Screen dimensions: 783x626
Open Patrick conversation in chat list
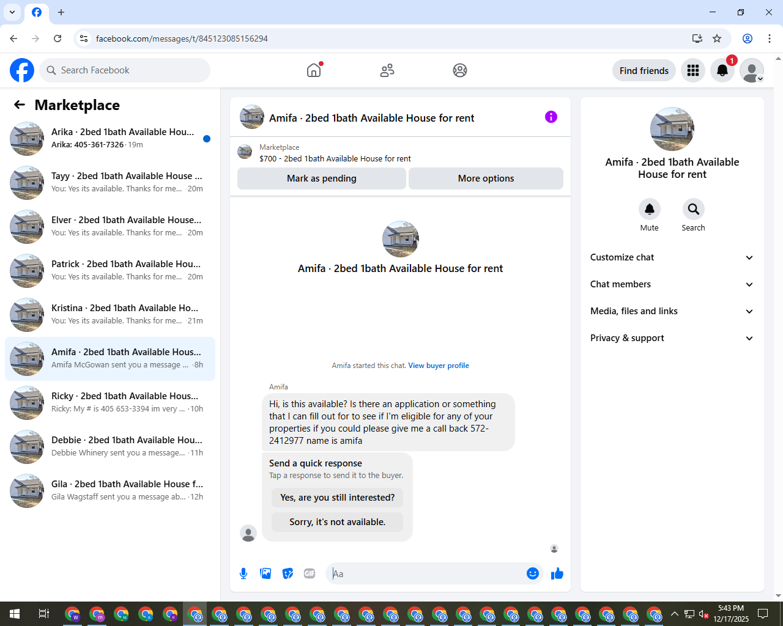110,271
